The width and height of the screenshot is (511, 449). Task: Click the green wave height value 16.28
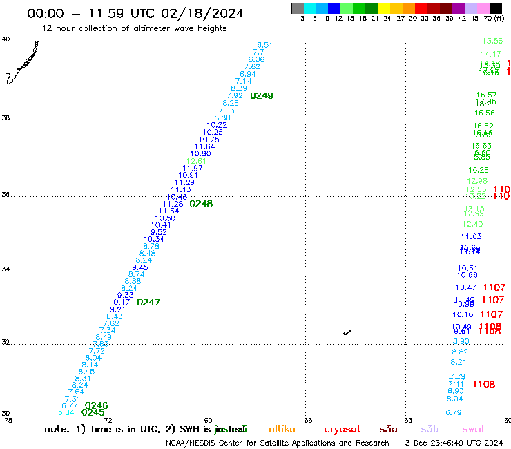479,170
